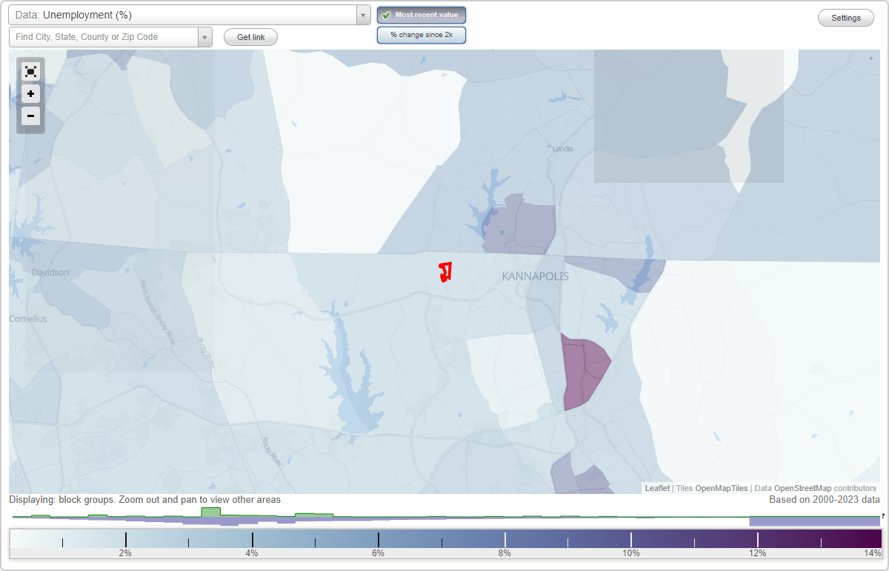Click the arrow on the Data selector

362,14
